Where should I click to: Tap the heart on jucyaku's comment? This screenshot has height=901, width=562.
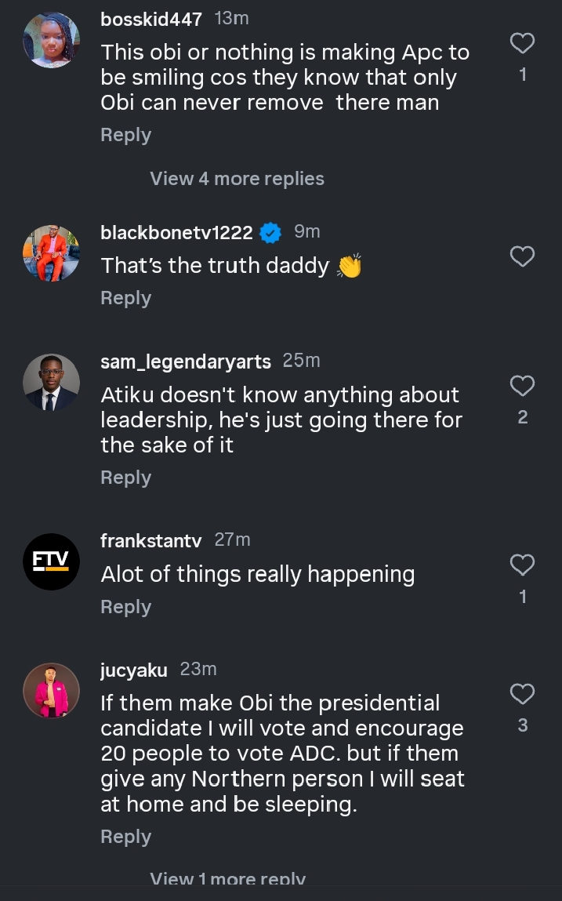point(522,694)
